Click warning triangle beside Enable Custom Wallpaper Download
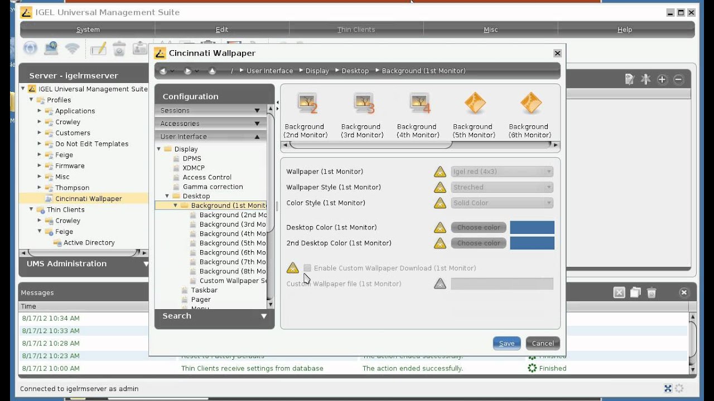714x401 pixels. [x=293, y=268]
